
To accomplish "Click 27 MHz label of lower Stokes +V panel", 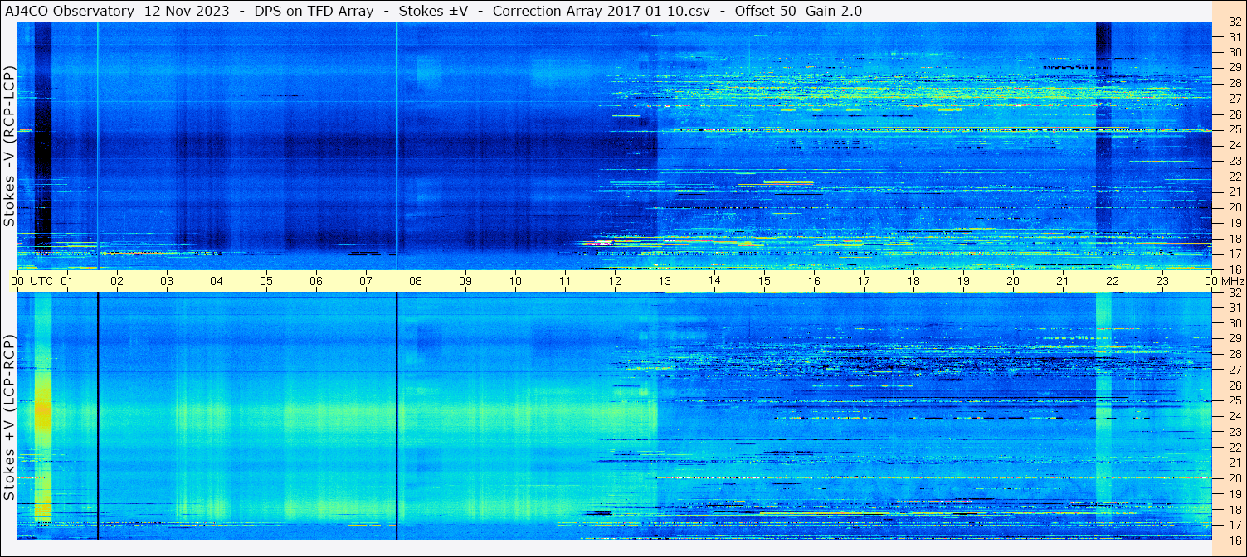I will (x=1234, y=370).
